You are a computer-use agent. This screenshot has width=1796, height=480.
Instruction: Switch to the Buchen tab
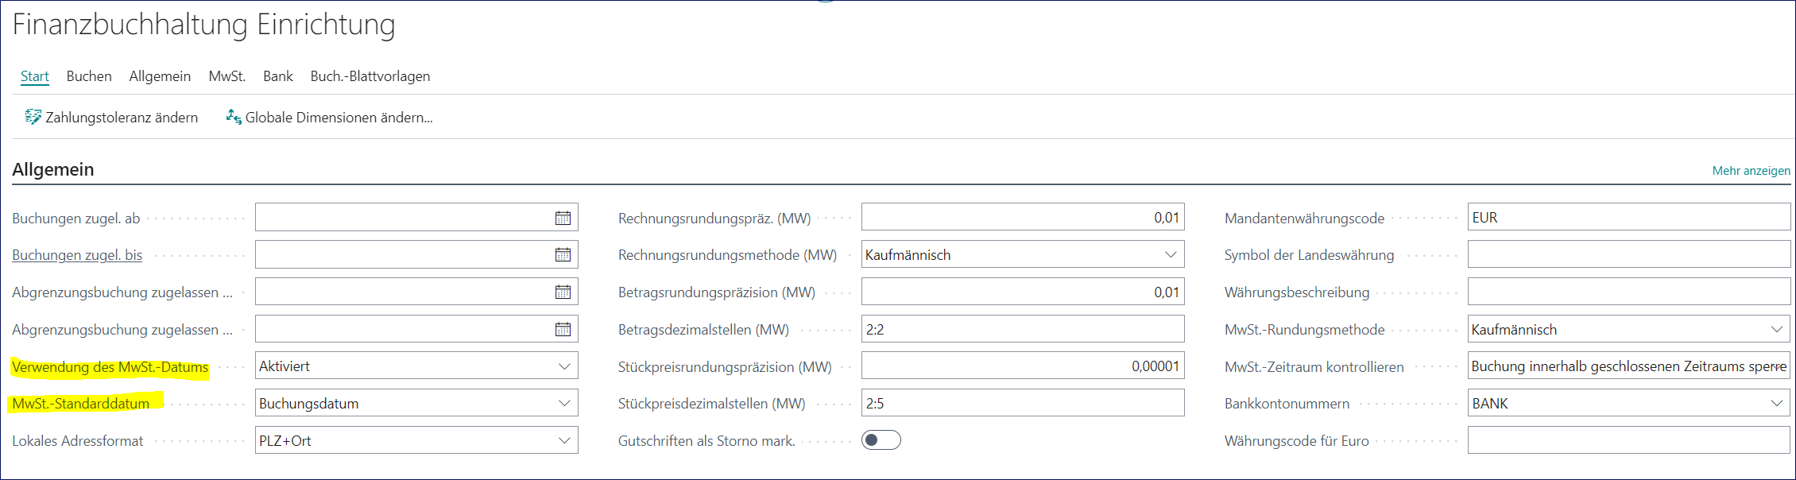(x=89, y=76)
